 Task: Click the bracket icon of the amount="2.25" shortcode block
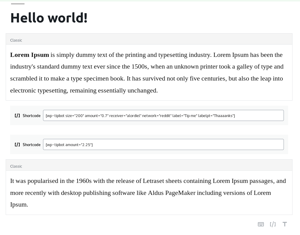17,145
